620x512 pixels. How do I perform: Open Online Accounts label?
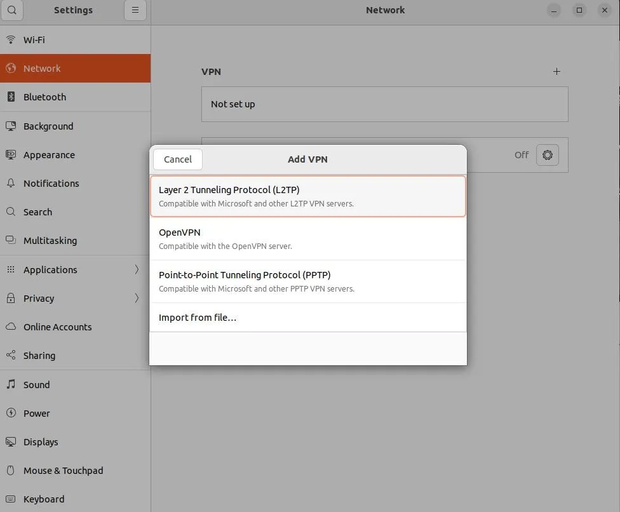point(57,327)
